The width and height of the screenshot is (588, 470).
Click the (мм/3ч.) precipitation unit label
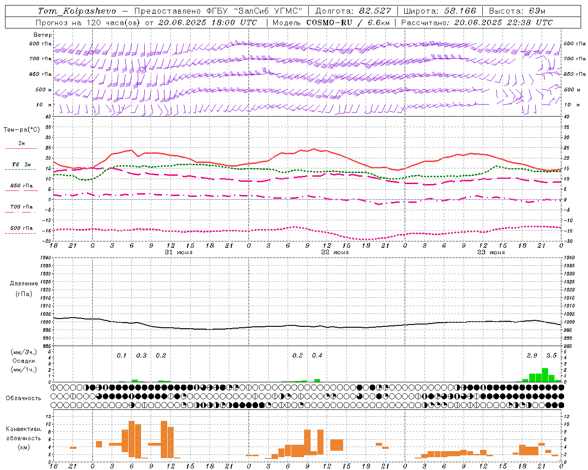pyautogui.click(x=23, y=352)
